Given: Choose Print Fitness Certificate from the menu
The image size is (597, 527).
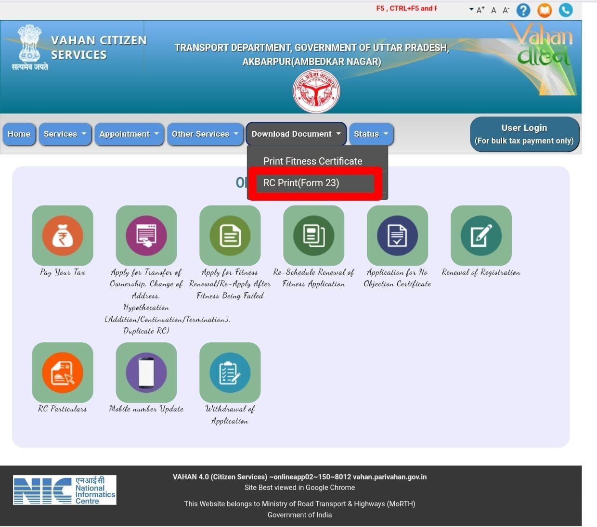Looking at the screenshot, I should [x=312, y=161].
